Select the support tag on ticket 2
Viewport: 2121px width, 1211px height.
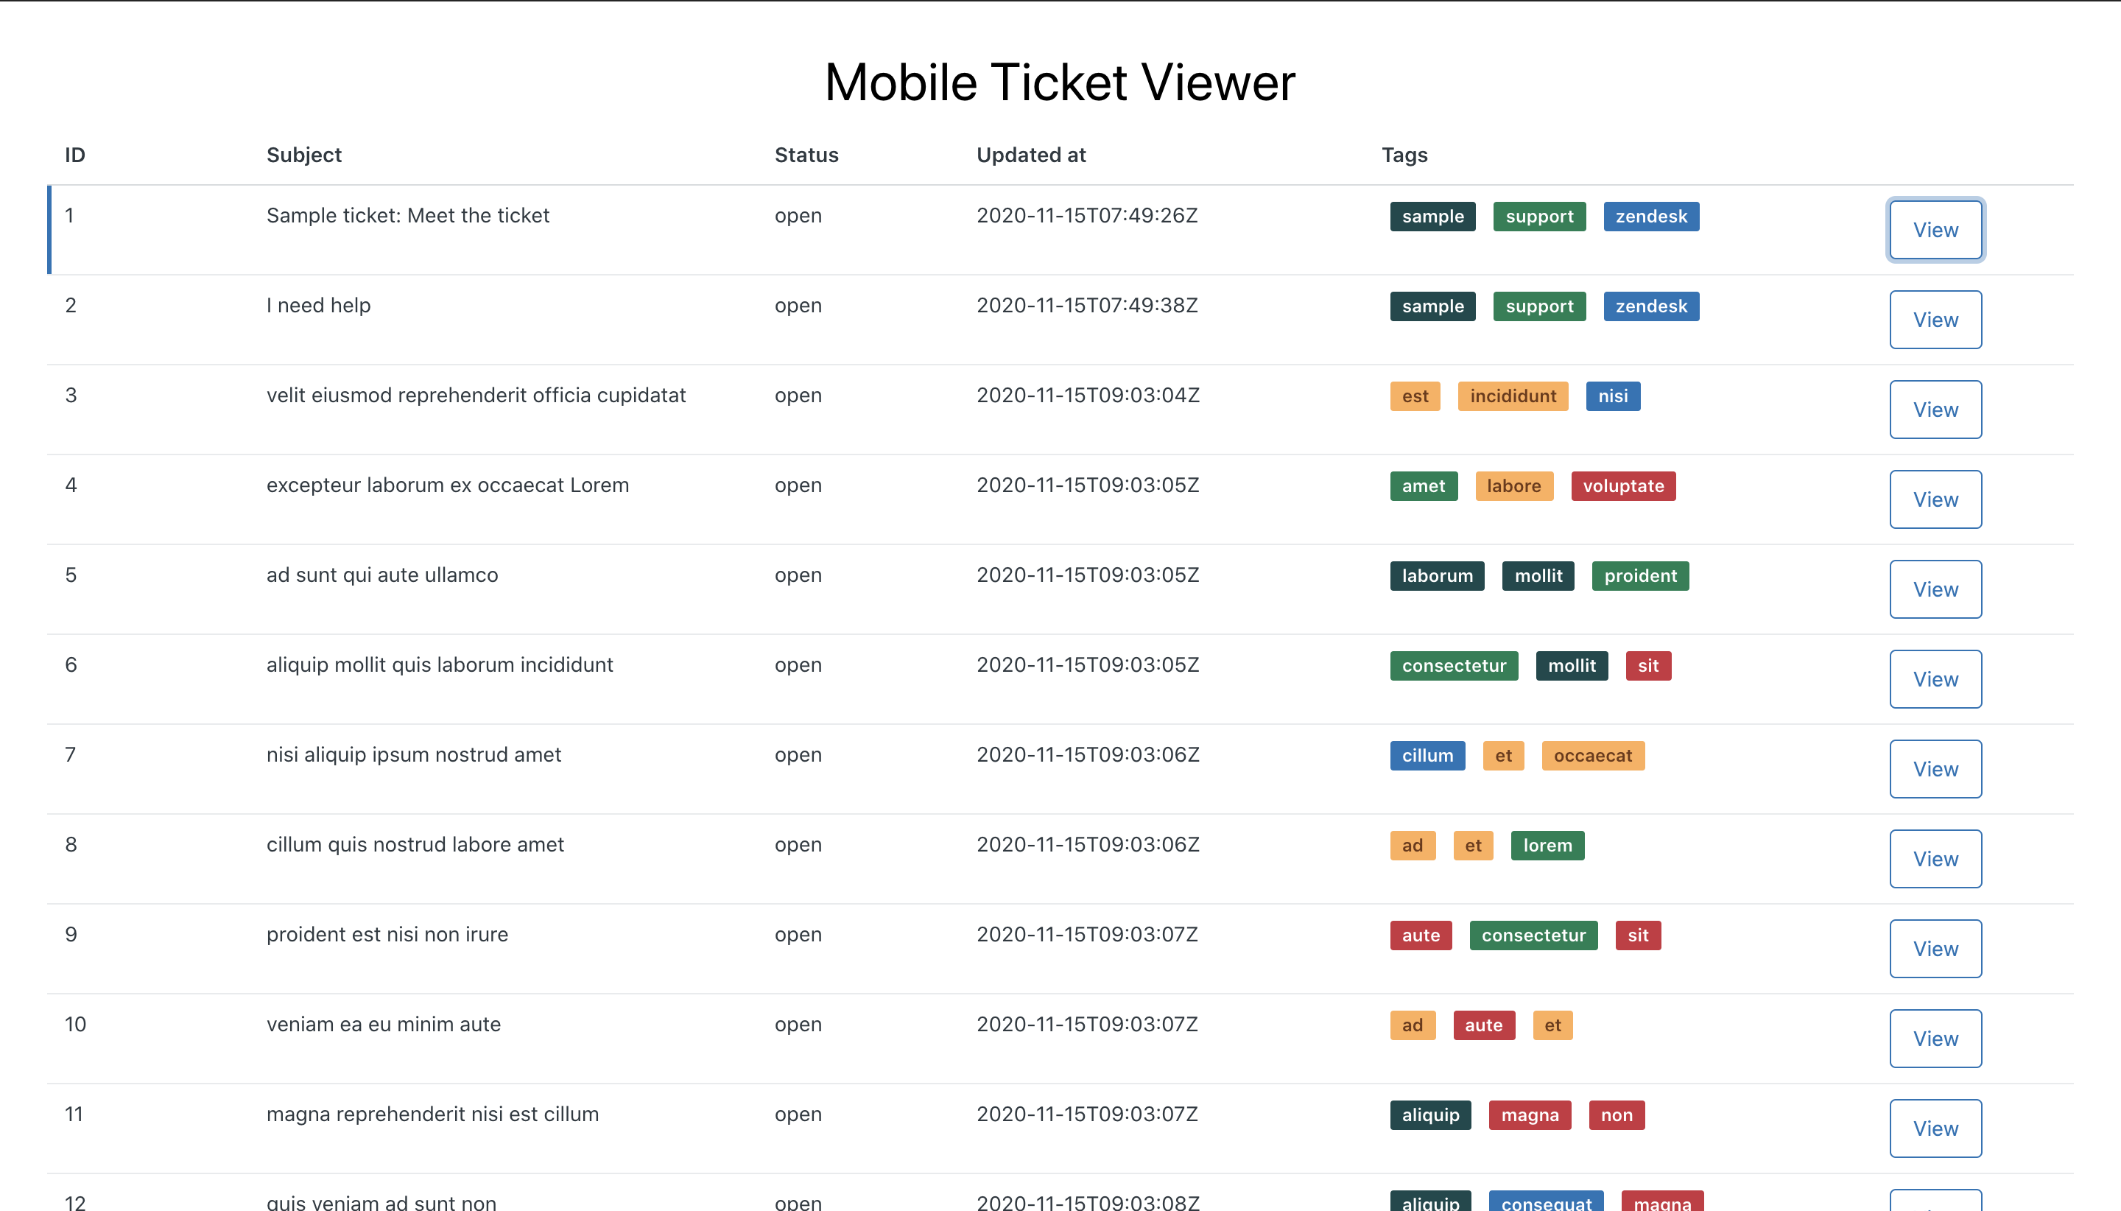tap(1539, 306)
